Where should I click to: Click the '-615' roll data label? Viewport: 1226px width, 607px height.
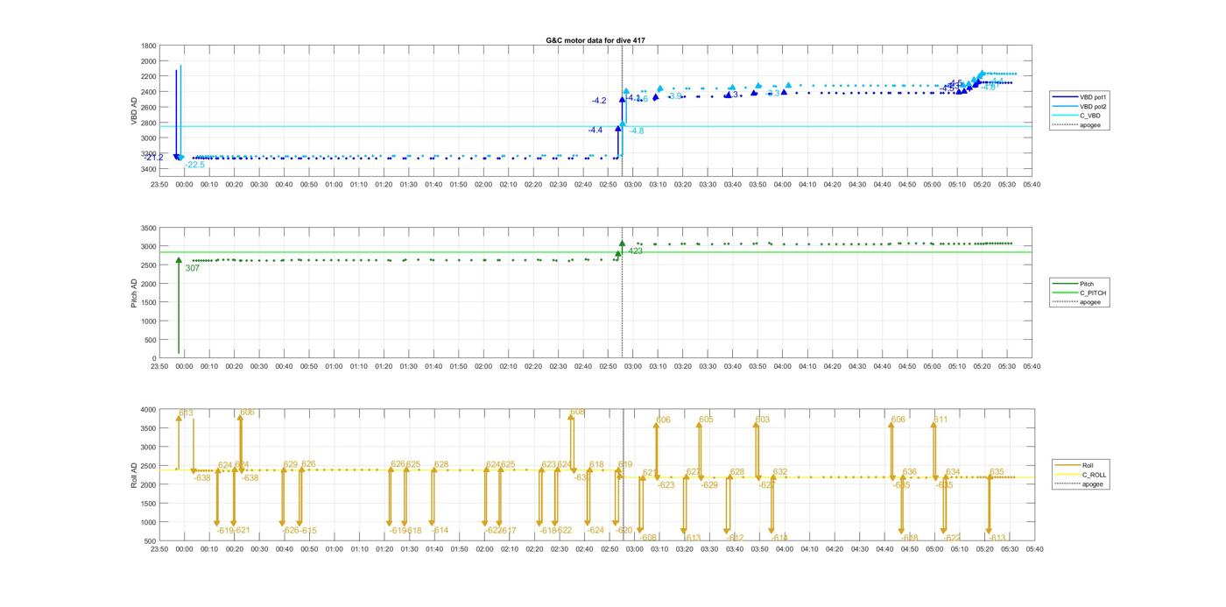(307, 531)
